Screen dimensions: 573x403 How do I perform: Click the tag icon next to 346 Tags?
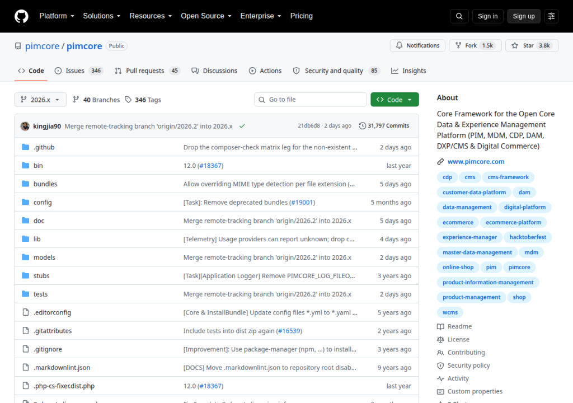pos(128,100)
